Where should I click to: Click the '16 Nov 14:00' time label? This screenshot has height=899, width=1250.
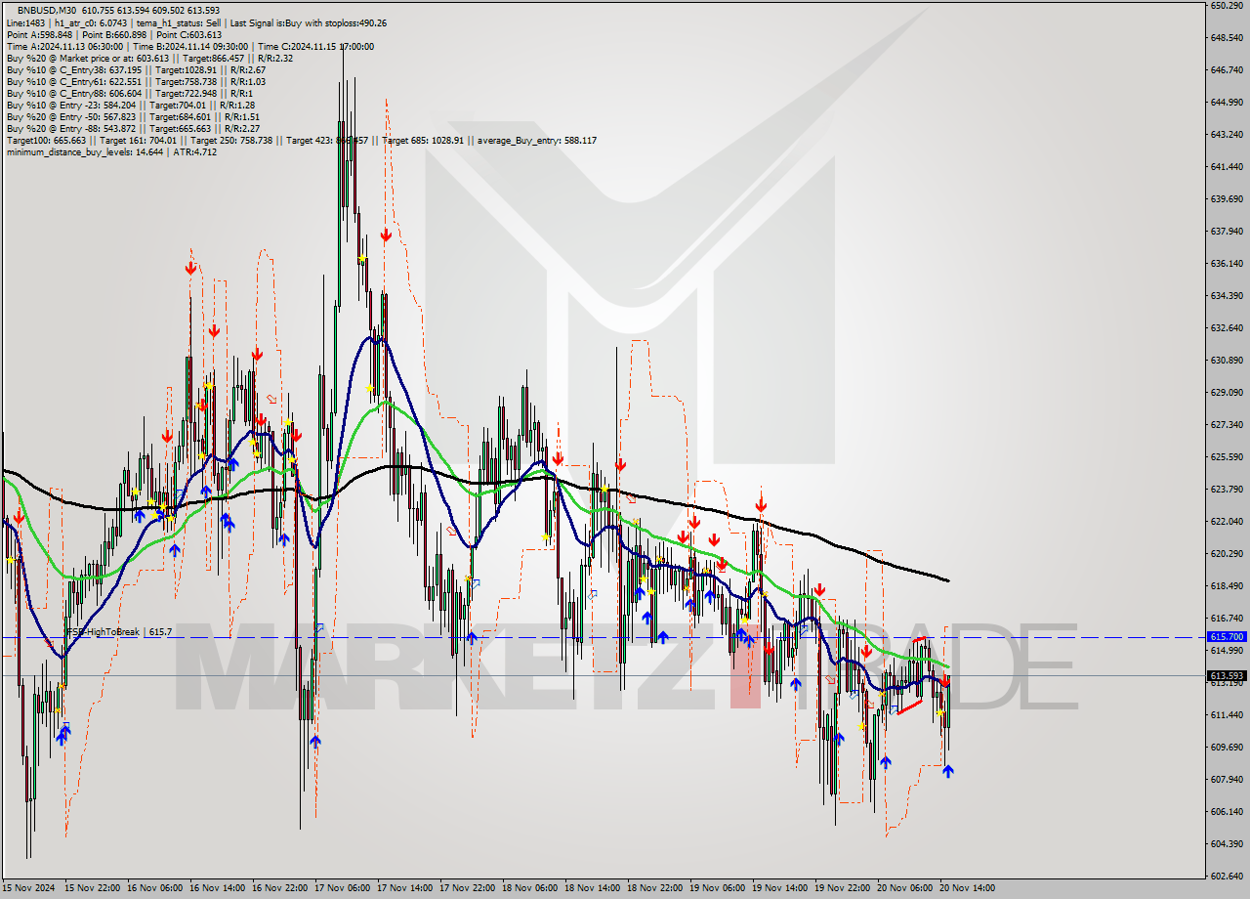[x=218, y=888]
